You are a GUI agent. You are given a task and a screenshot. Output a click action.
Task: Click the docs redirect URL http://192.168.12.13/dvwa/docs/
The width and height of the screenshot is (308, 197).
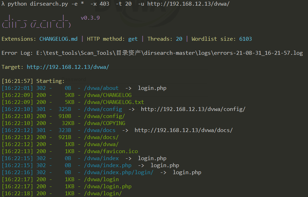184,130
